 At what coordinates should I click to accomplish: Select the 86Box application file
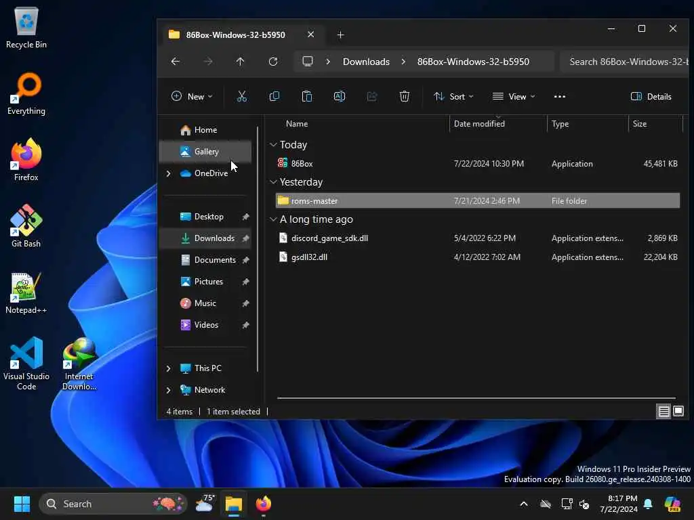tap(478, 164)
